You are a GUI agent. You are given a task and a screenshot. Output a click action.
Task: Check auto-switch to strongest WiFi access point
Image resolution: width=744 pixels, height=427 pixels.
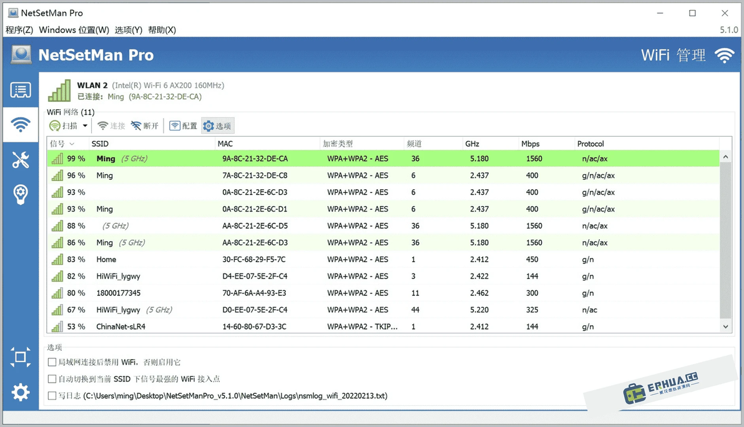[52, 378]
